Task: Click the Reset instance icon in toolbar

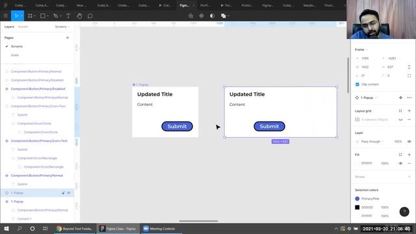Action: point(190,16)
